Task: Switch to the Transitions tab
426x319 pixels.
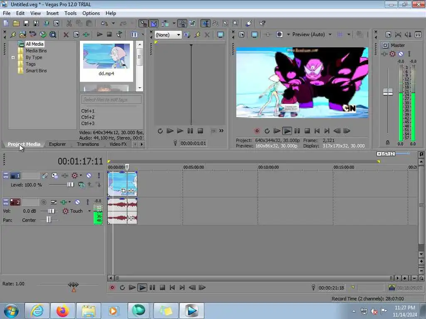Action: coord(88,144)
